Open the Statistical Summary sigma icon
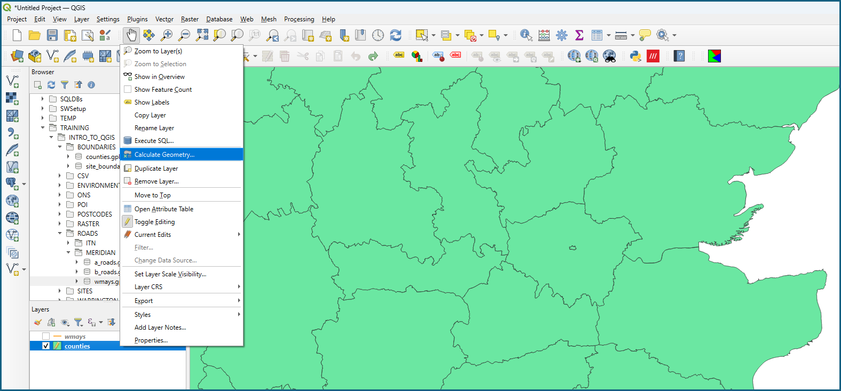Screen dimensions: 841x391 (x=579, y=35)
